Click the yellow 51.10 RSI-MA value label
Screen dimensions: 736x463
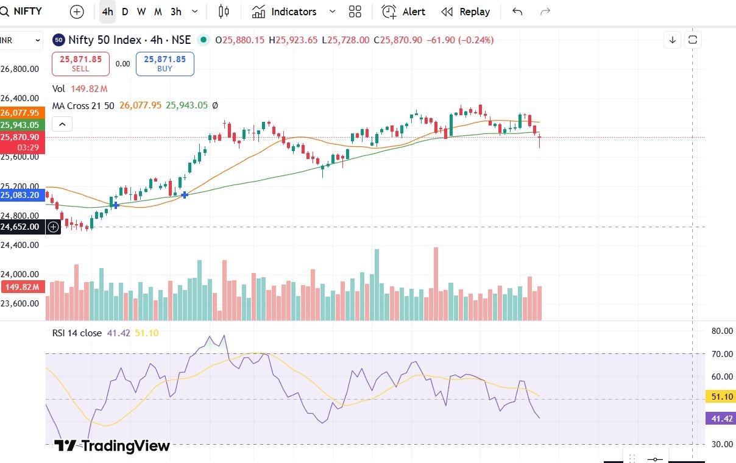point(721,397)
